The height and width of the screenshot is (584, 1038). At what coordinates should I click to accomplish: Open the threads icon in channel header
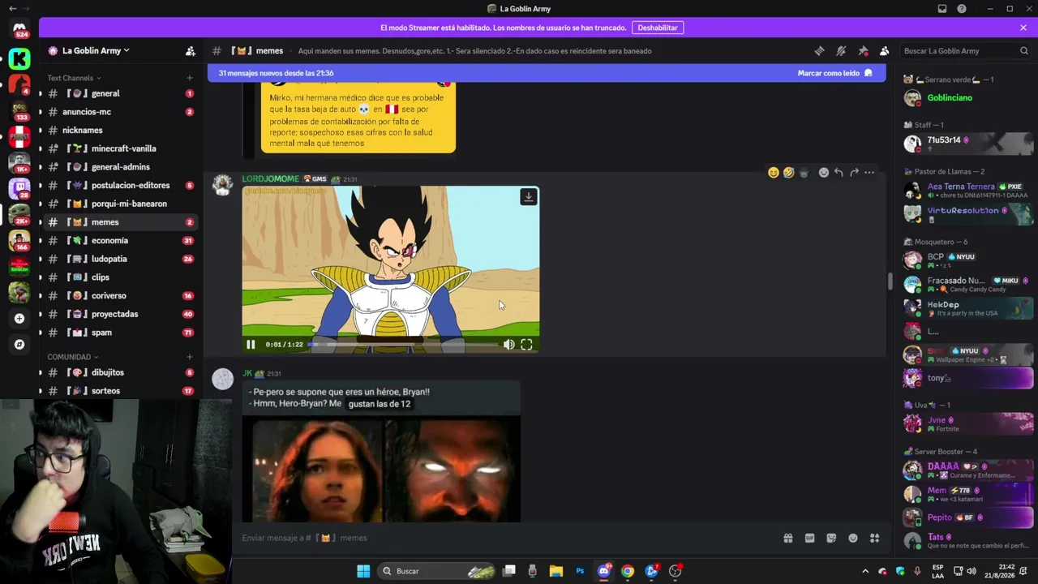click(819, 51)
